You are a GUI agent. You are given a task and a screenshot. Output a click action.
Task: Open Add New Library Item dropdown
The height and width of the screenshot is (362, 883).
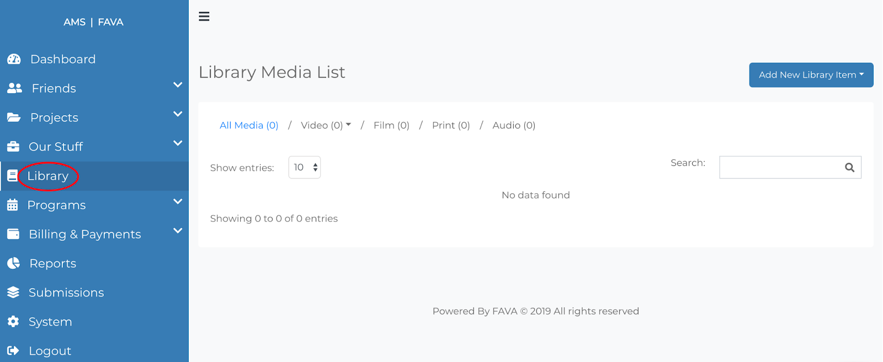pos(811,75)
